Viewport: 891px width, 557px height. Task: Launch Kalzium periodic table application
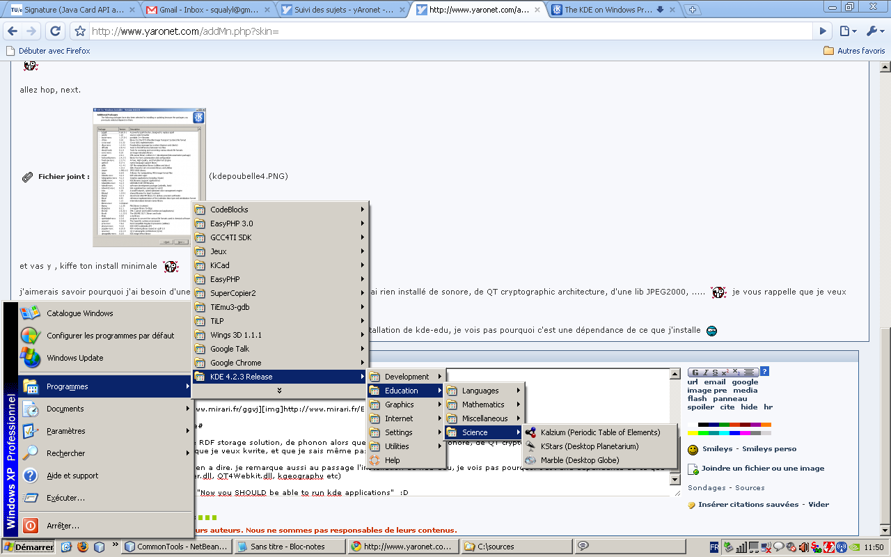click(599, 432)
